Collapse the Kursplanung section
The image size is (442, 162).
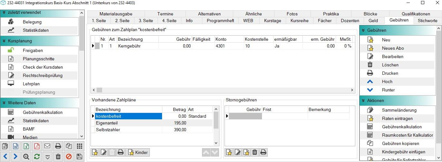pyautogui.click(x=5, y=41)
